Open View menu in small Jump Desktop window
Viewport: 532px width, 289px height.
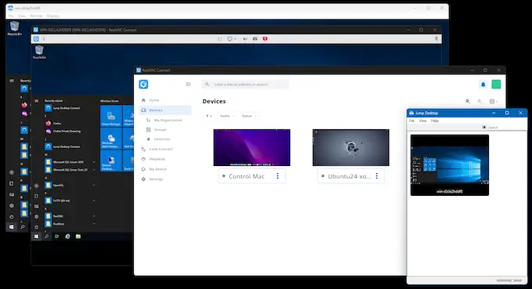422,121
